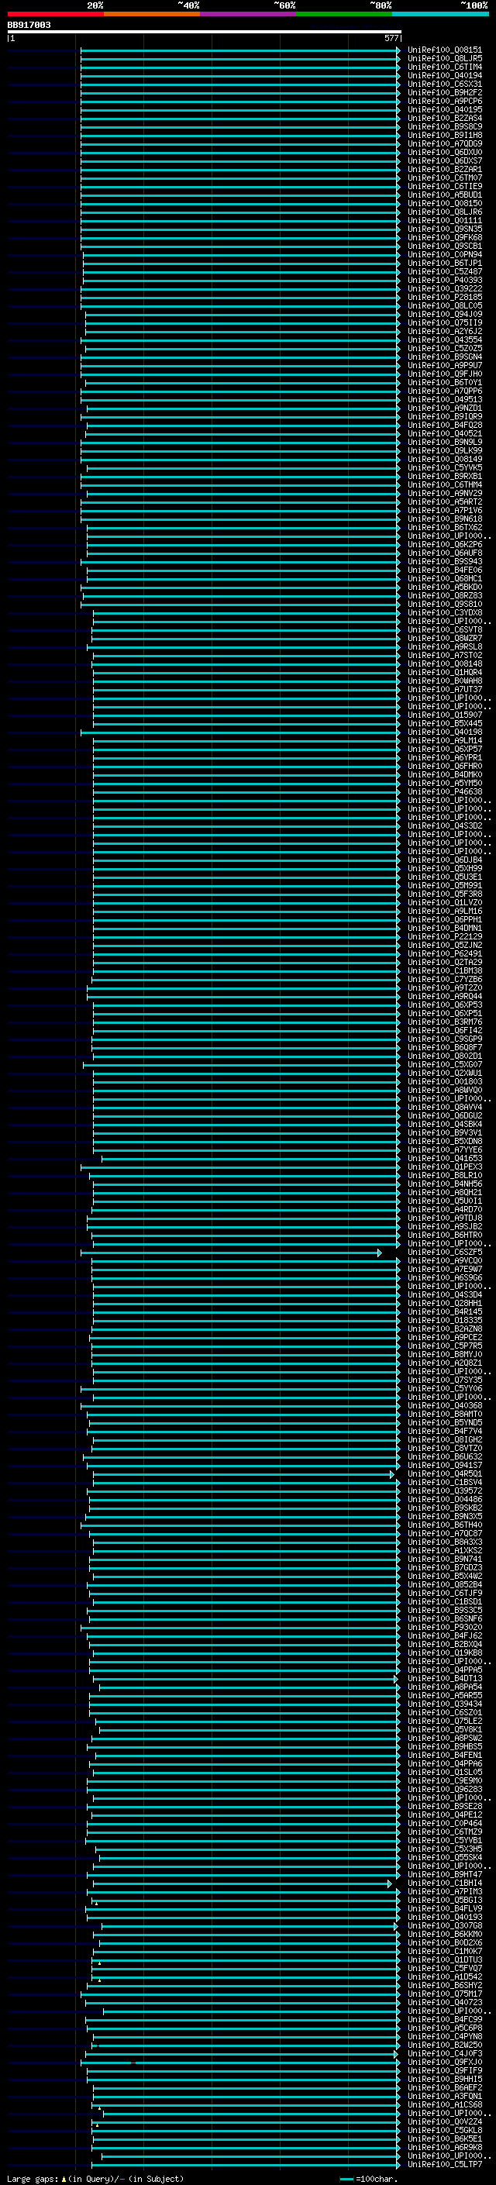Select hit label UniRef100_Q40195

point(445,109)
